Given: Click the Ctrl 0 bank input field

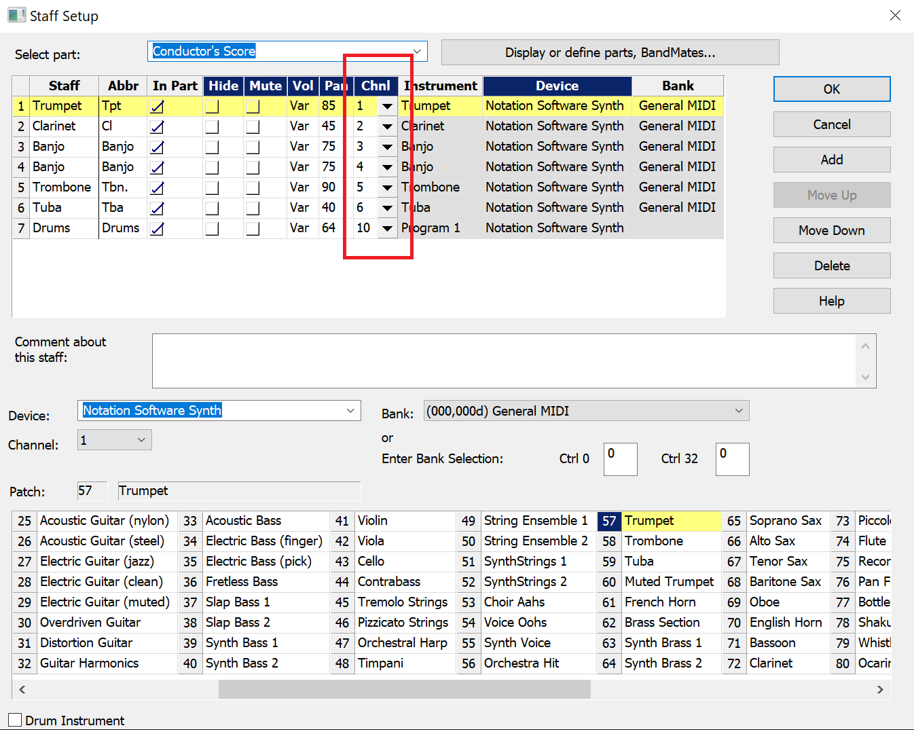Looking at the screenshot, I should (620, 459).
